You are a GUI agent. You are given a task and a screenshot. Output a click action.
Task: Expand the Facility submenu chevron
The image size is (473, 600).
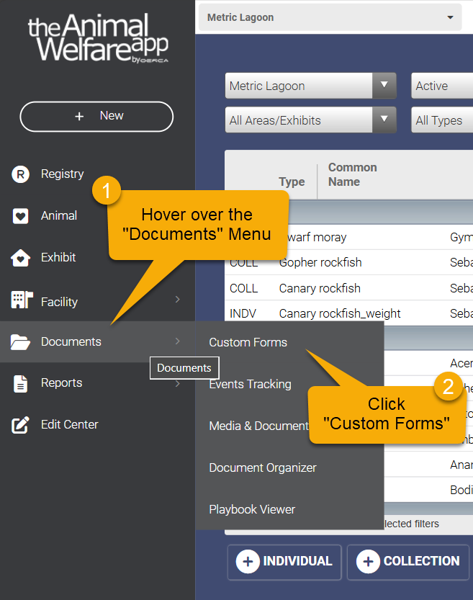coord(177,299)
